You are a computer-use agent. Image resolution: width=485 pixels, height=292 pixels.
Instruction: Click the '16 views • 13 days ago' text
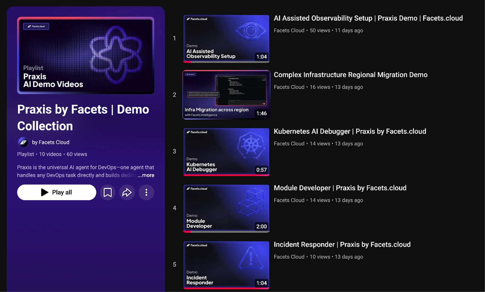[x=336, y=87]
